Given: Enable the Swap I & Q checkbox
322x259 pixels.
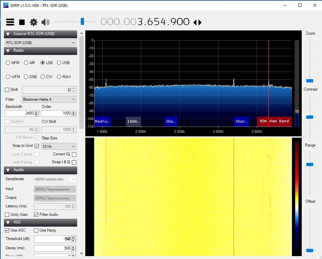Looking at the screenshot, I should point(74,162).
